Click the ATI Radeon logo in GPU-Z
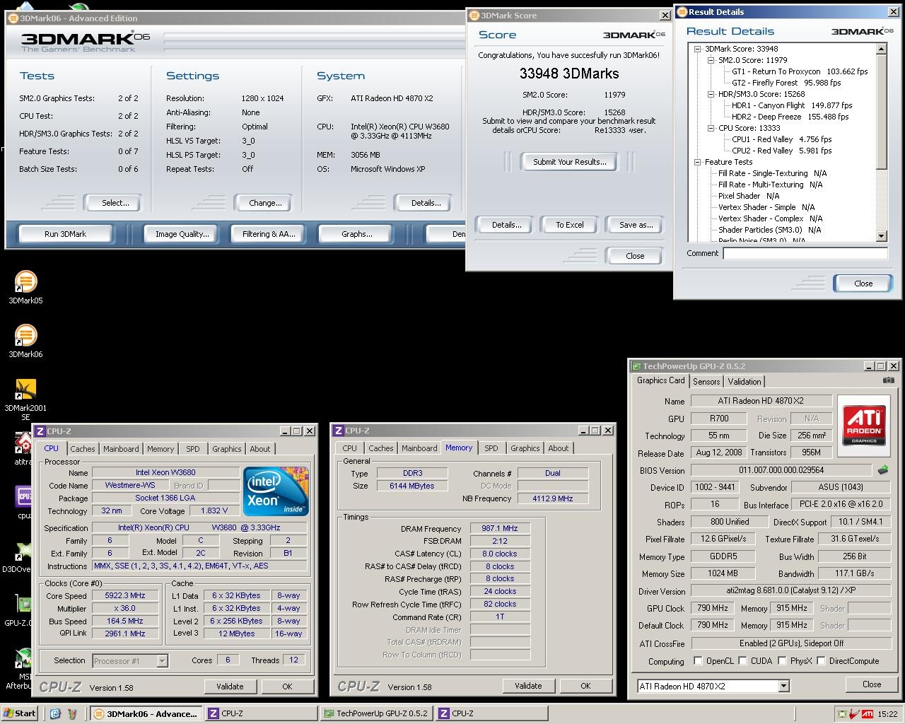The height and width of the screenshot is (724, 905). pos(864,424)
